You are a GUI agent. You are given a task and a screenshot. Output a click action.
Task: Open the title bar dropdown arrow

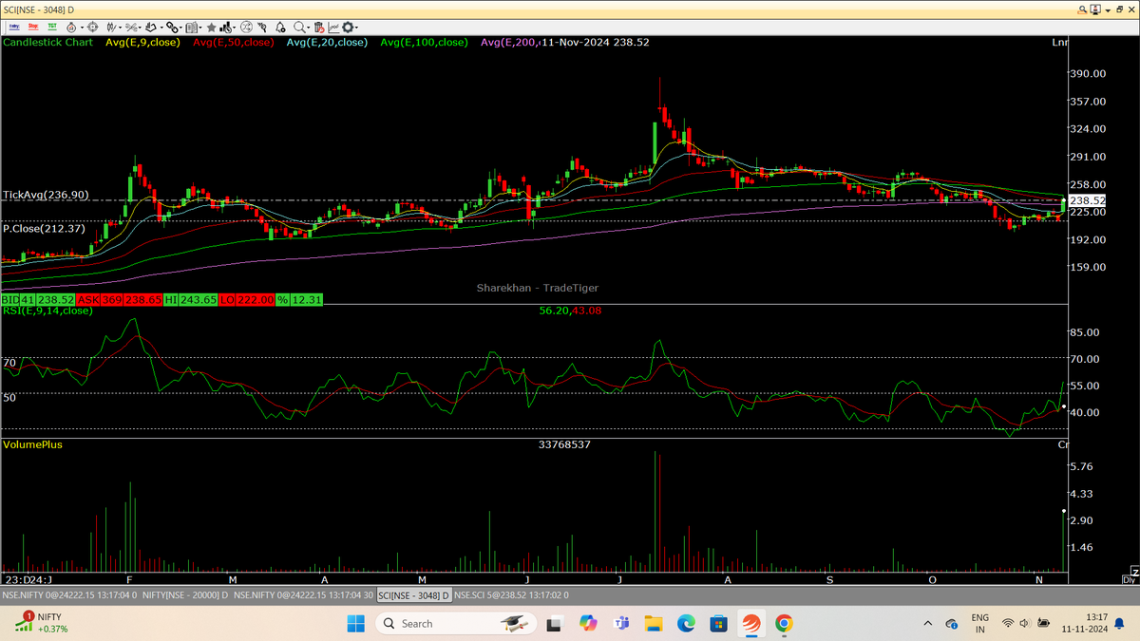coord(1108,10)
